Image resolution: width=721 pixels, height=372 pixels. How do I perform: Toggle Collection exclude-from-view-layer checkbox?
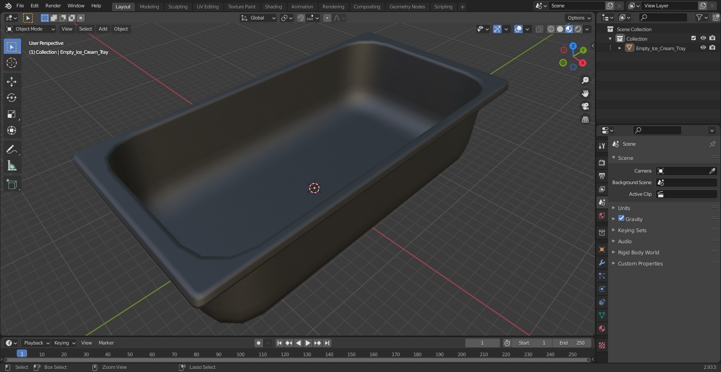point(694,39)
